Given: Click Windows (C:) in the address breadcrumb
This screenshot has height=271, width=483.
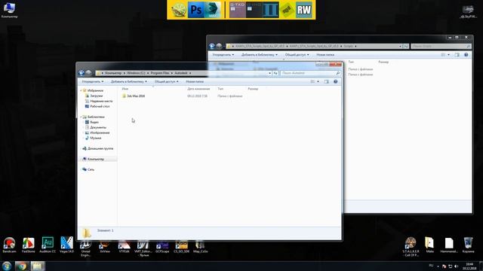Looking at the screenshot, I should coord(136,73).
